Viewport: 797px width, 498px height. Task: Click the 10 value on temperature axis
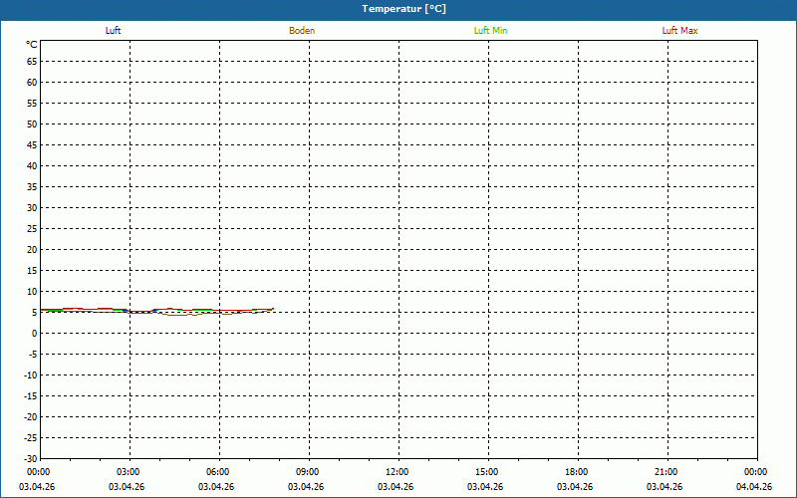[32, 292]
